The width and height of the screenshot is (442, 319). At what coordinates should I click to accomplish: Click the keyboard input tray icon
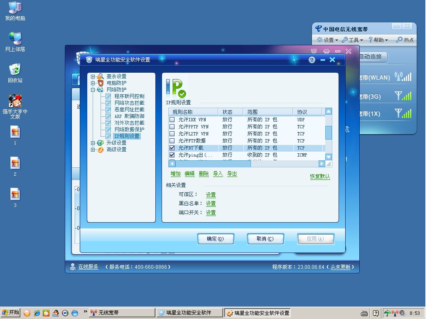point(364,313)
